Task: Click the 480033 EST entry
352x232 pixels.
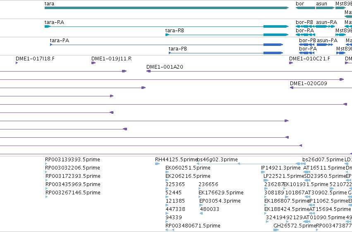Action: point(201,213)
